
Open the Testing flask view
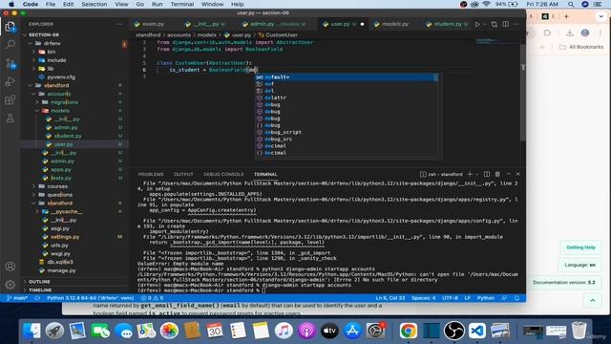coord(11,118)
